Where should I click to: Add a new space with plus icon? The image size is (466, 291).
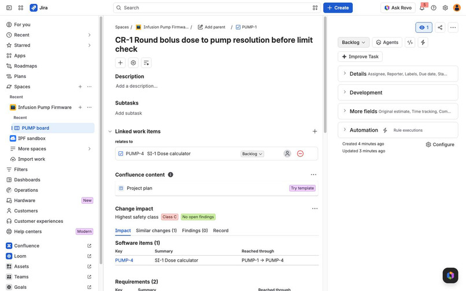coord(80,87)
